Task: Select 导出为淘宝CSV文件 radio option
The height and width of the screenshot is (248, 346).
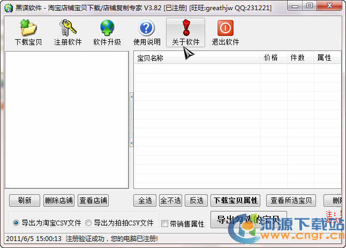Action: 47,223
